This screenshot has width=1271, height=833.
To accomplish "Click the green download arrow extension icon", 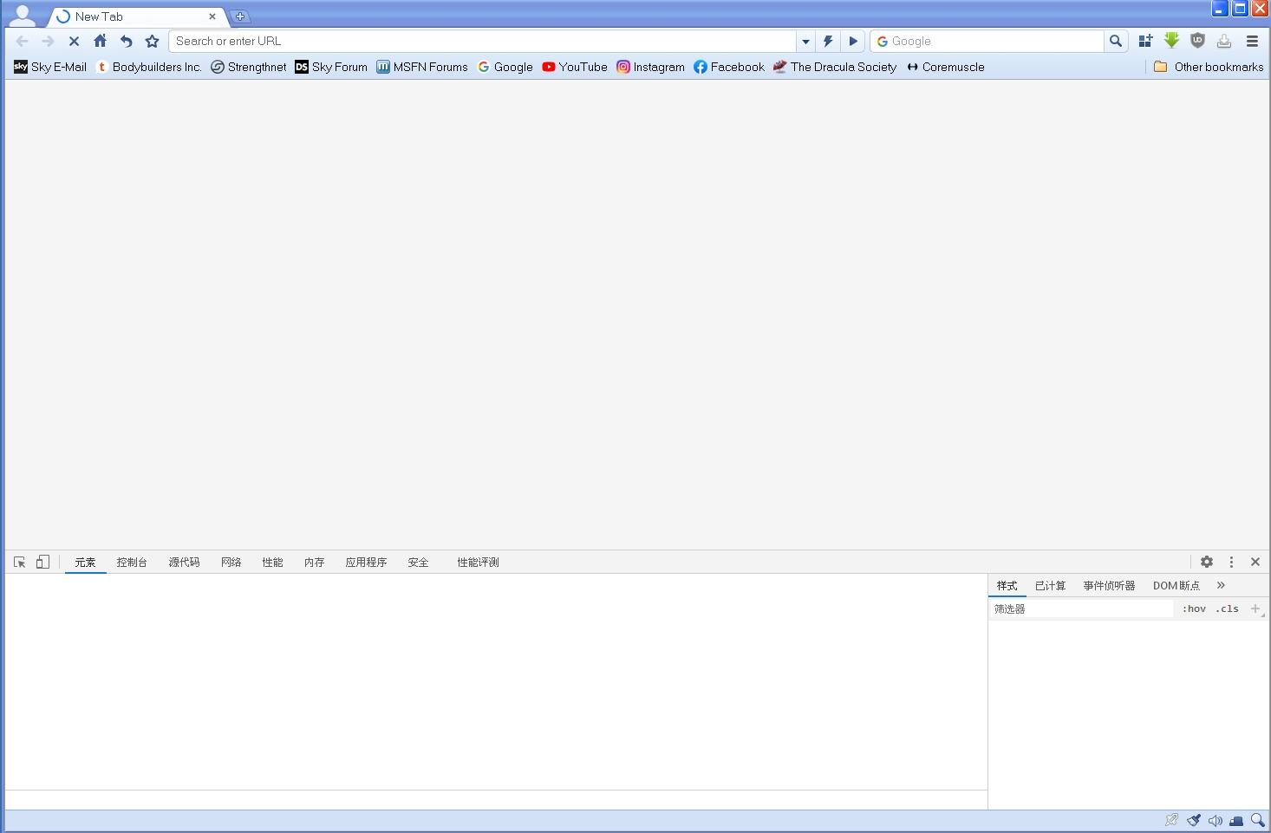I will [1172, 41].
